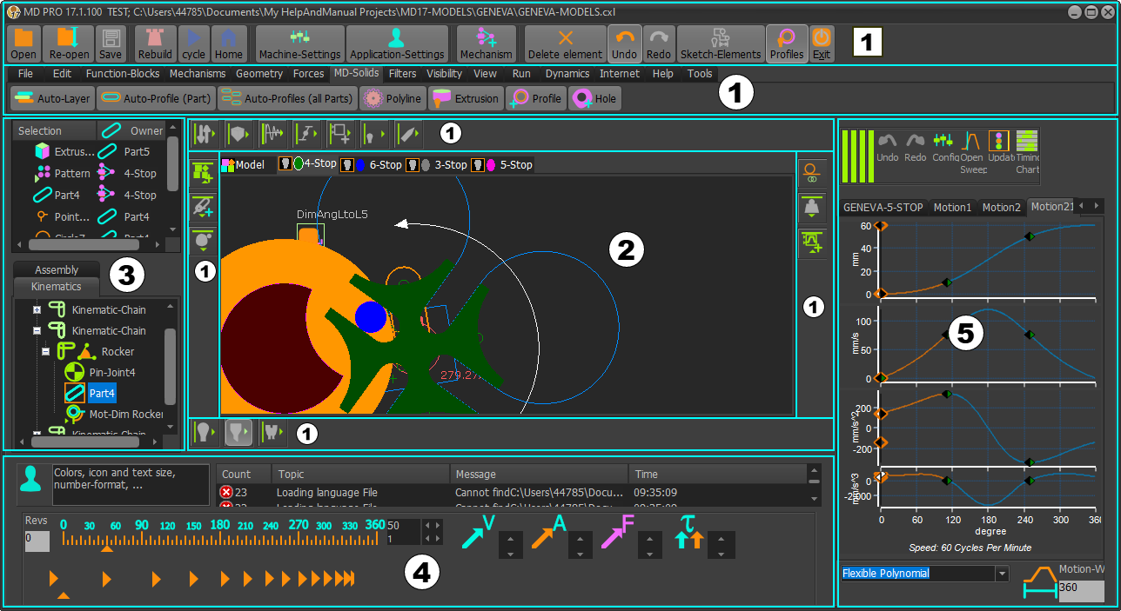The image size is (1121, 611).
Task: Click Open Sweep in motion panel
Action: [973, 152]
